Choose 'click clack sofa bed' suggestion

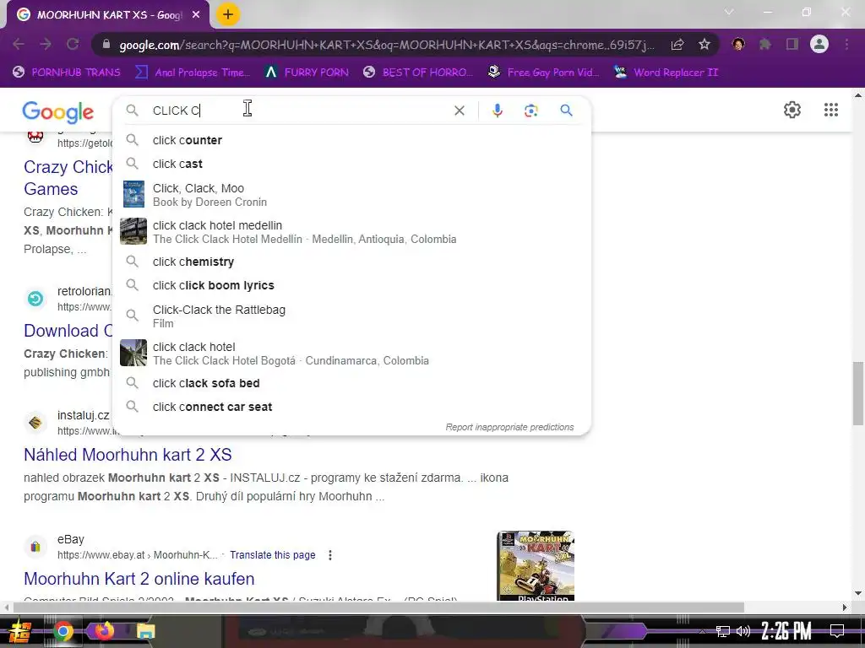[351, 383]
